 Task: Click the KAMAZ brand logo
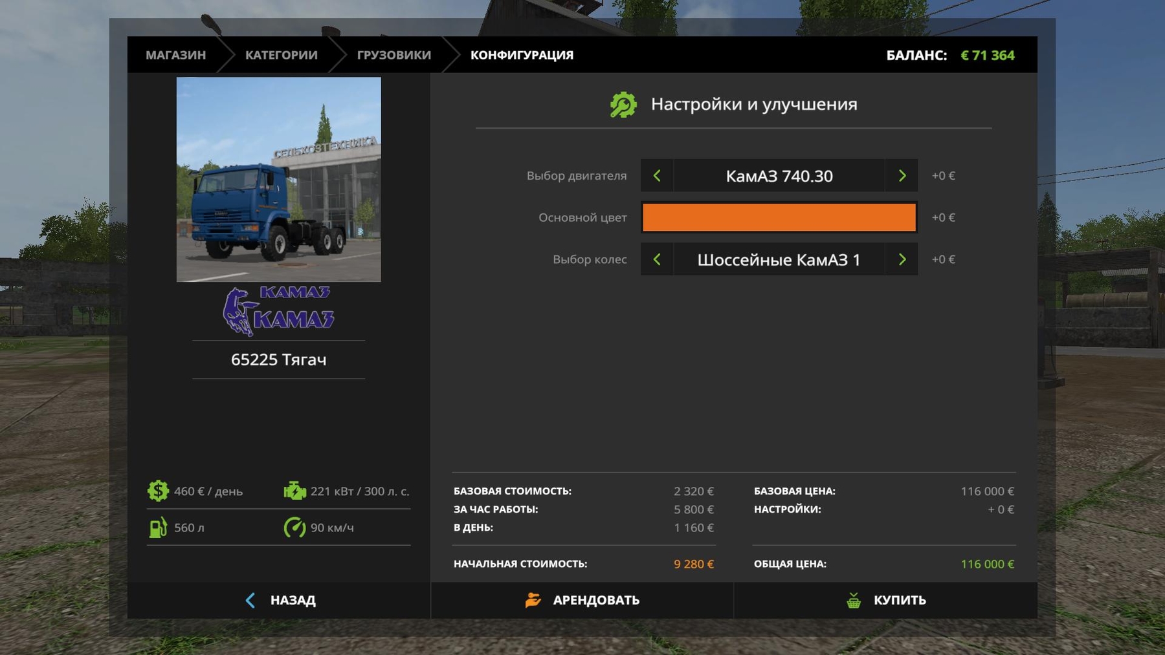pos(278,311)
